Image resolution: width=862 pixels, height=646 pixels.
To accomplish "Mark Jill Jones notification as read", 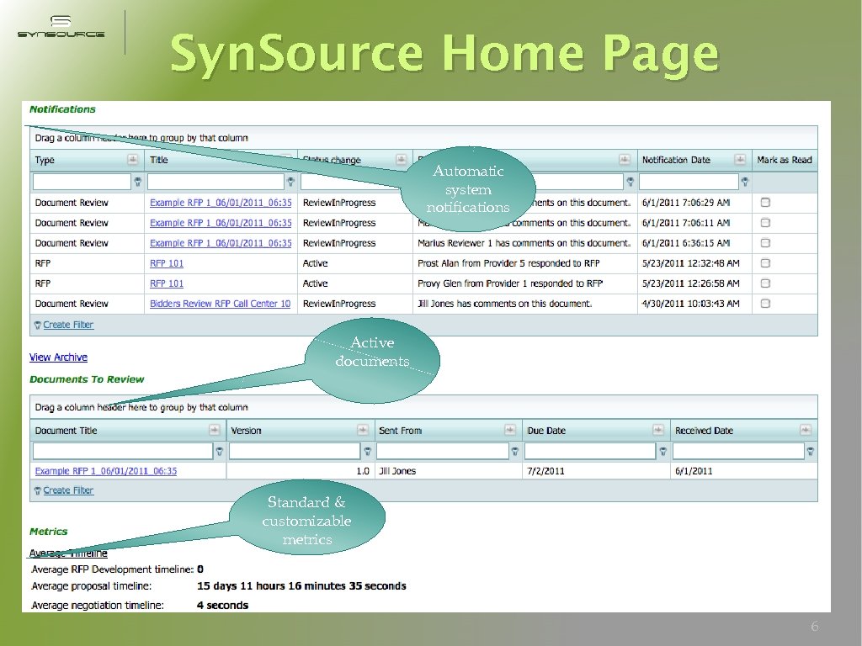I will pos(765,303).
